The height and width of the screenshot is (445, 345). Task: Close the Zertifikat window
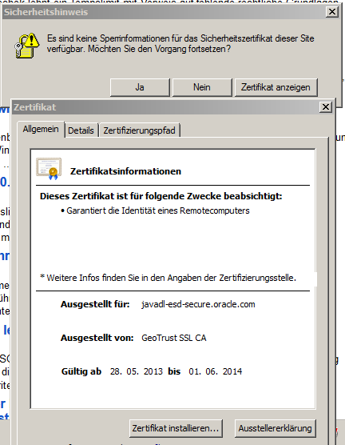[x=326, y=107]
